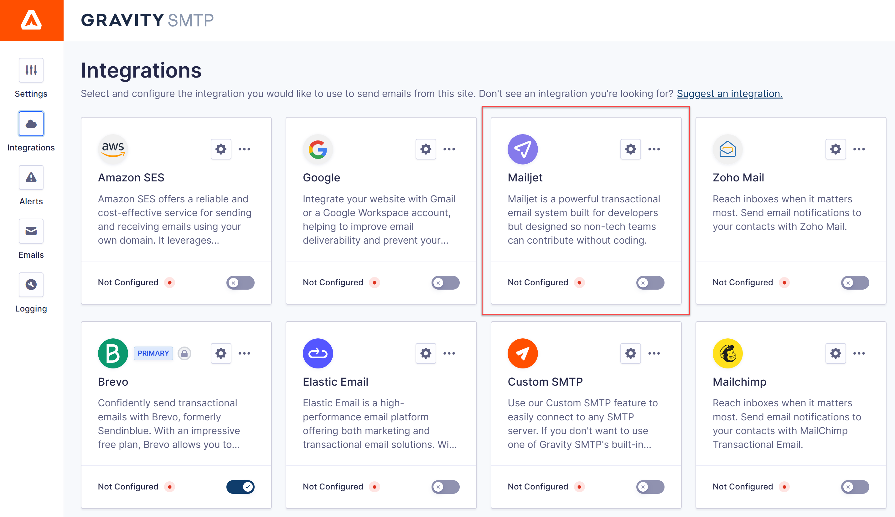Open Brevo three-dot menu

tap(244, 353)
